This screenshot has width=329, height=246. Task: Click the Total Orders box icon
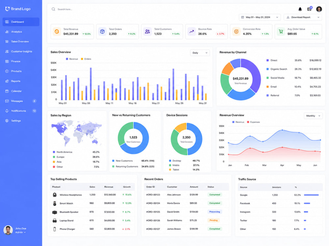[x=102, y=31]
